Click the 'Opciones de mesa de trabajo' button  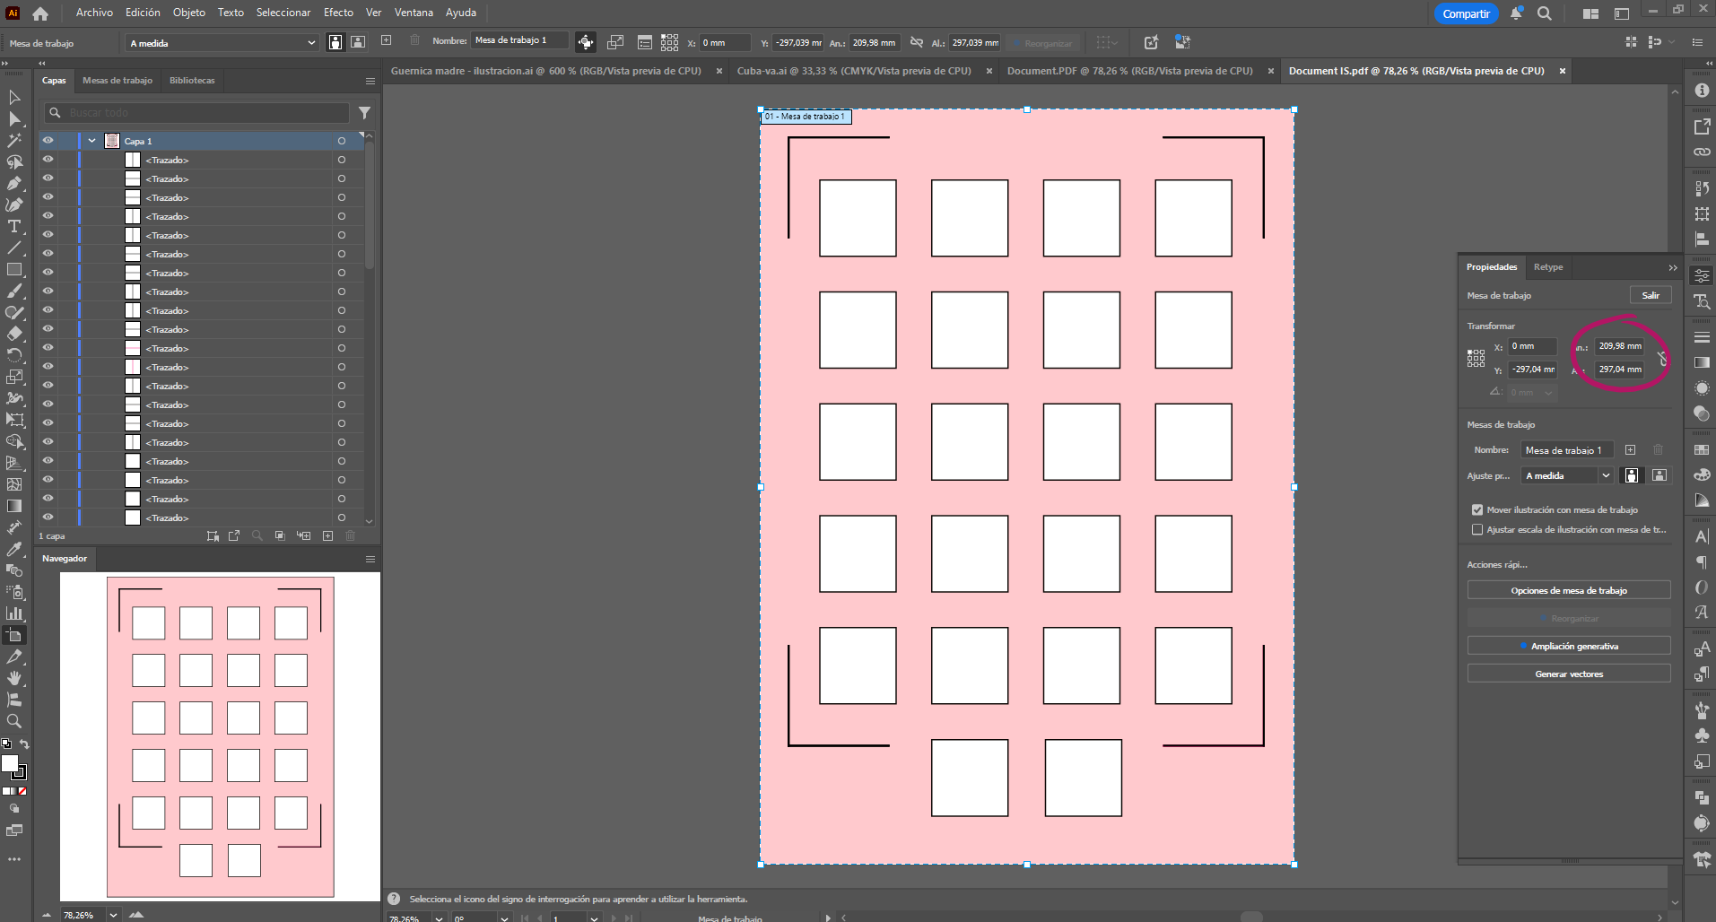coord(1568,590)
